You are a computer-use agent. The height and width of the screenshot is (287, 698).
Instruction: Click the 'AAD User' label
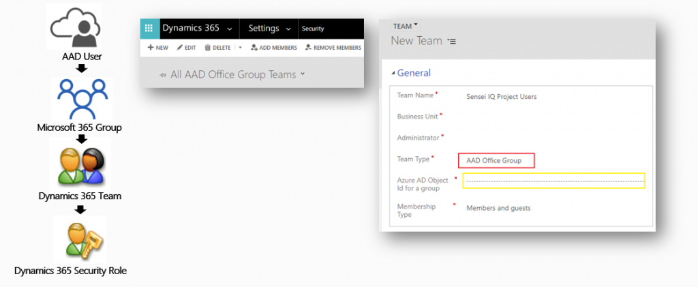(82, 57)
